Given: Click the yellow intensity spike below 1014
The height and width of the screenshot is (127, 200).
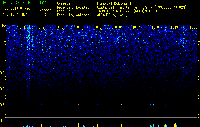Looking at the screenshot, I should (x=78, y=125).
